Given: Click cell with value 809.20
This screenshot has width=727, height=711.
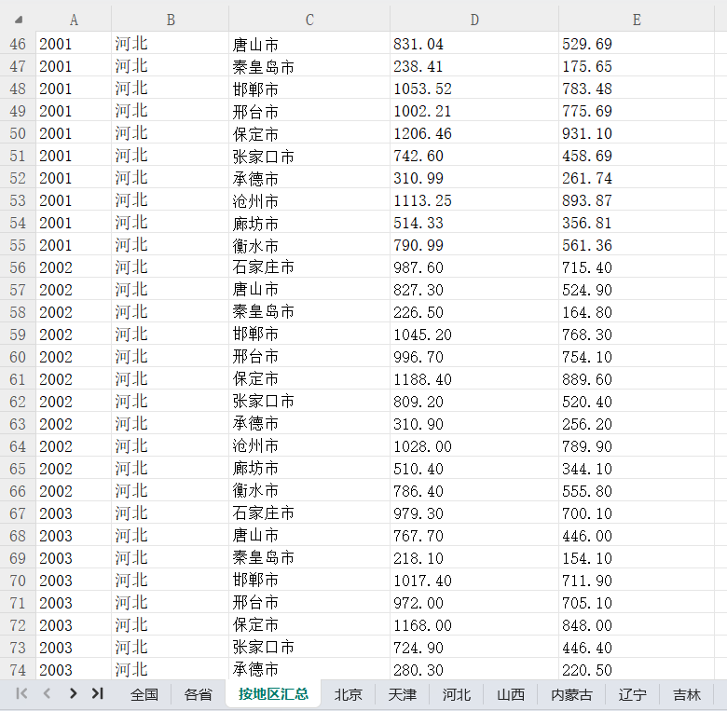Looking at the screenshot, I should (x=474, y=402).
